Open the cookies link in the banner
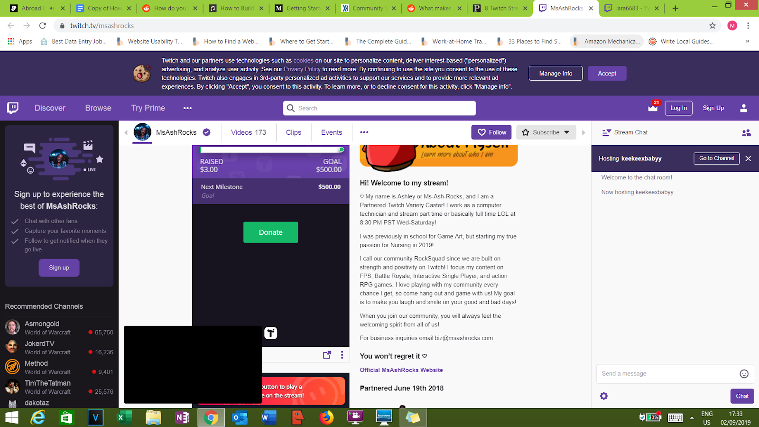 (x=303, y=61)
